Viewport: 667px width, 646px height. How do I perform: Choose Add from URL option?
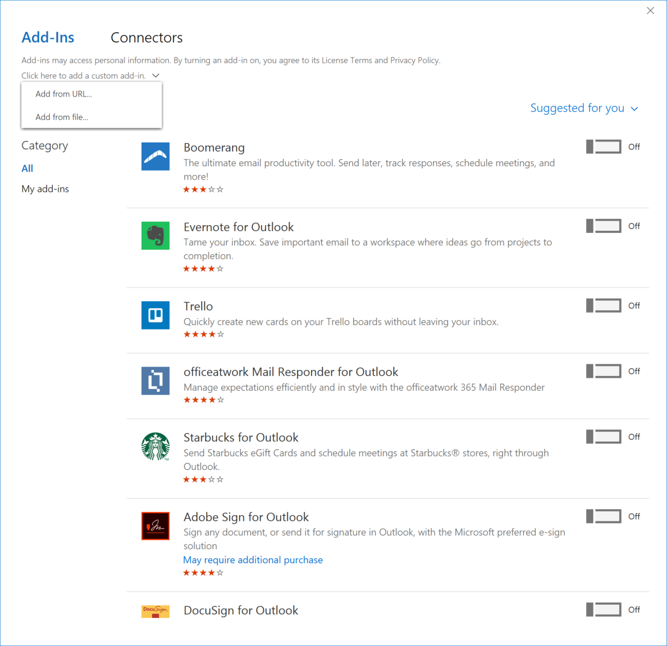[63, 94]
